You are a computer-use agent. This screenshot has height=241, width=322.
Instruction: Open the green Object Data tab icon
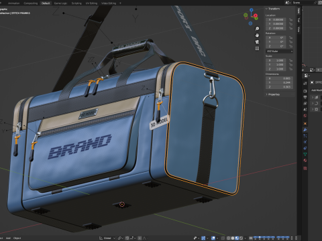pyautogui.click(x=305, y=154)
